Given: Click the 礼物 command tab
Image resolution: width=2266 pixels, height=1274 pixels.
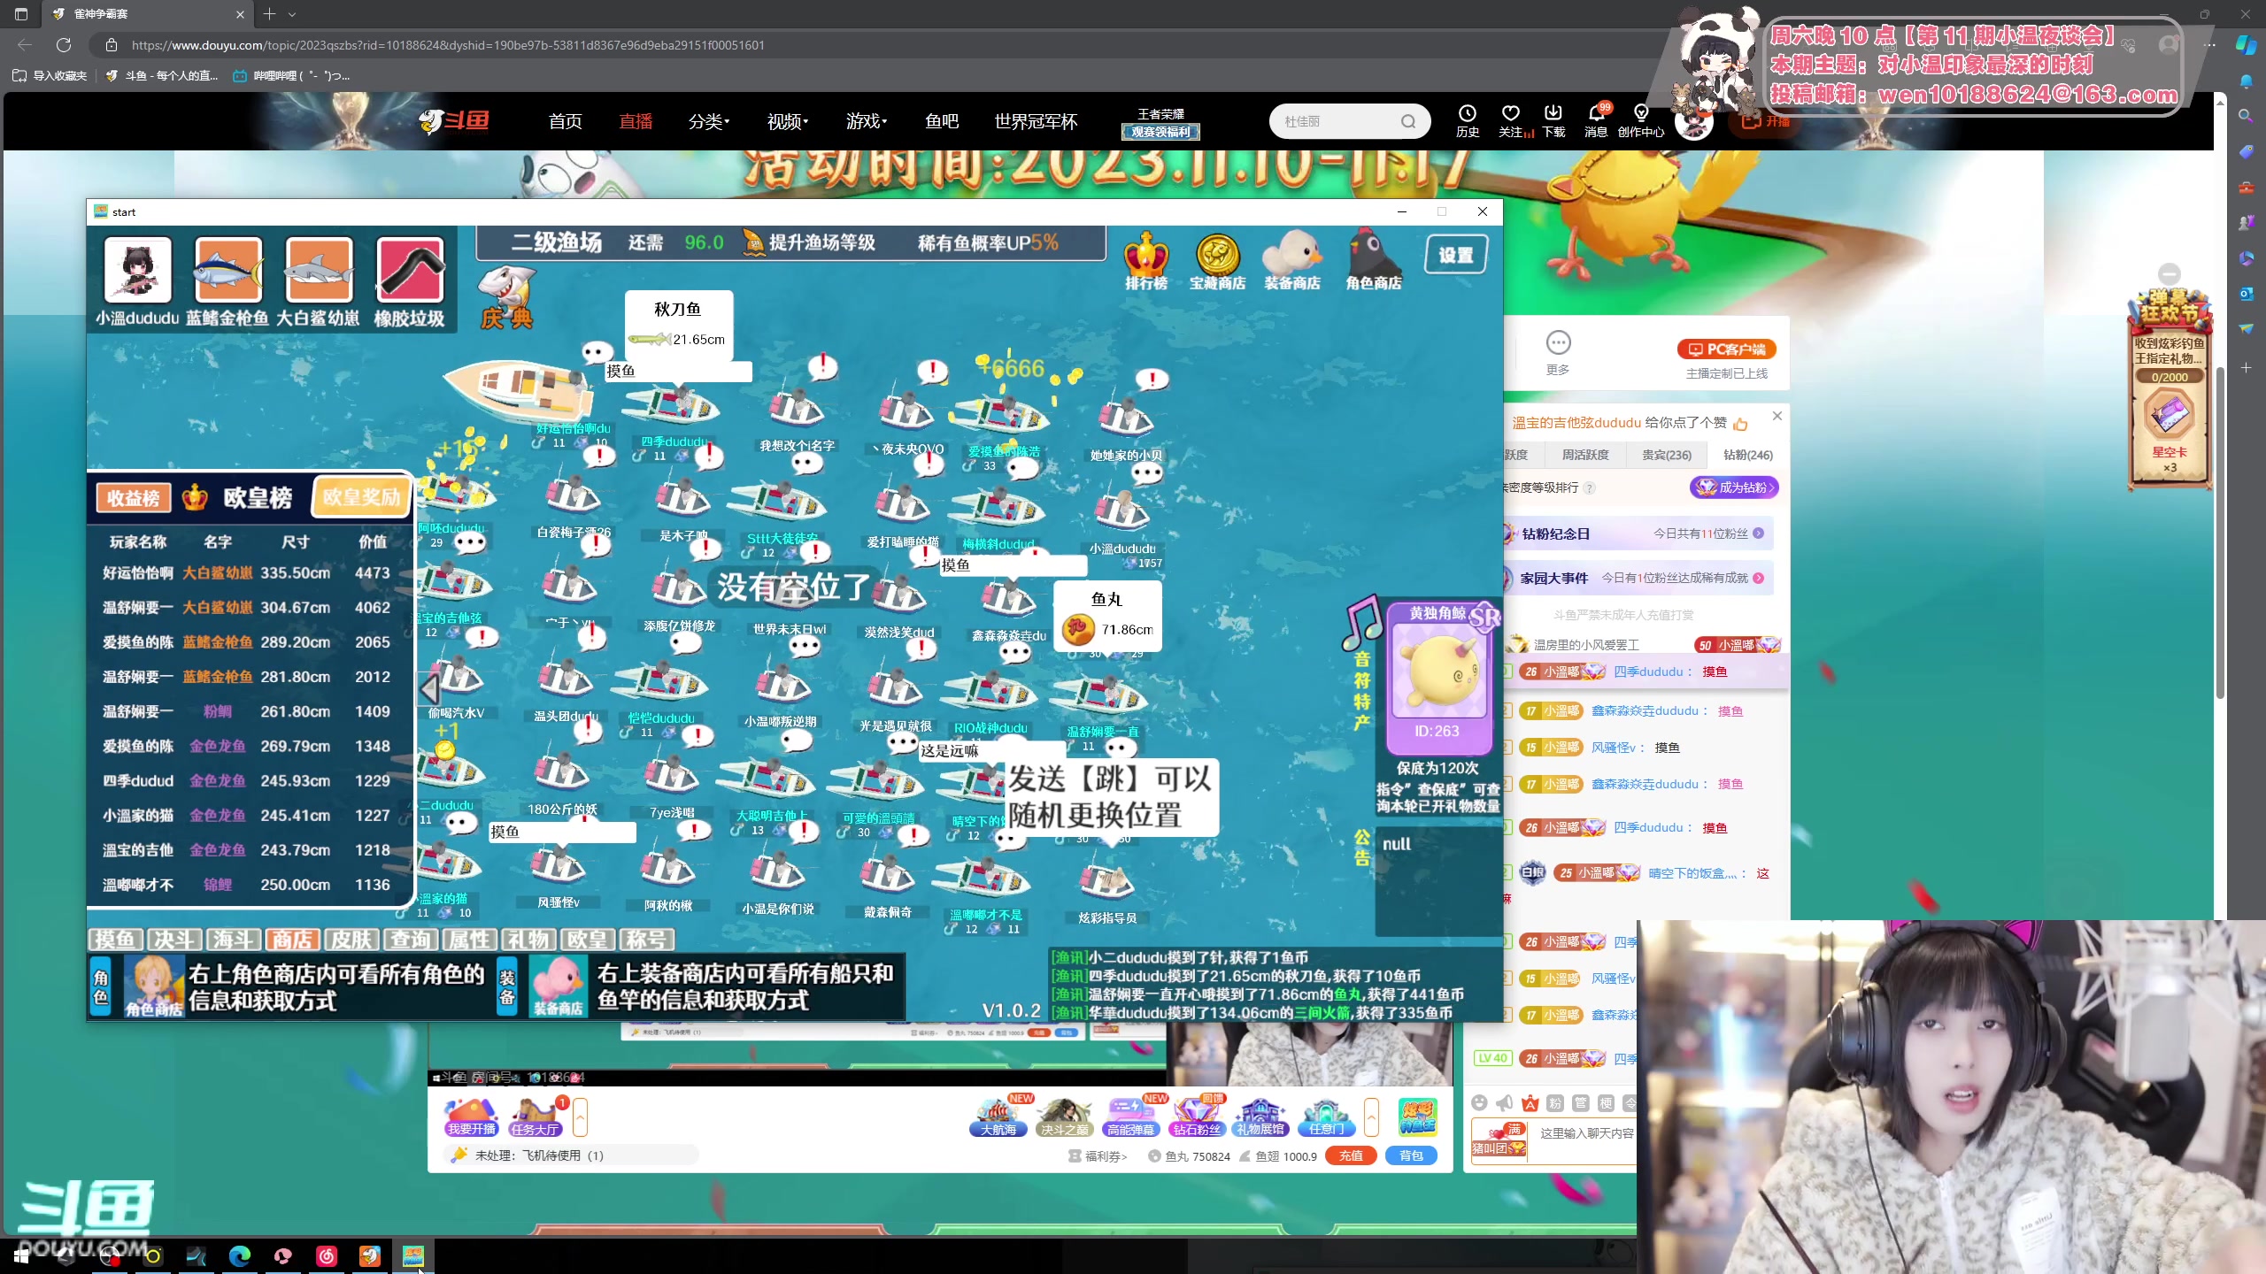Looking at the screenshot, I should click(x=528, y=939).
